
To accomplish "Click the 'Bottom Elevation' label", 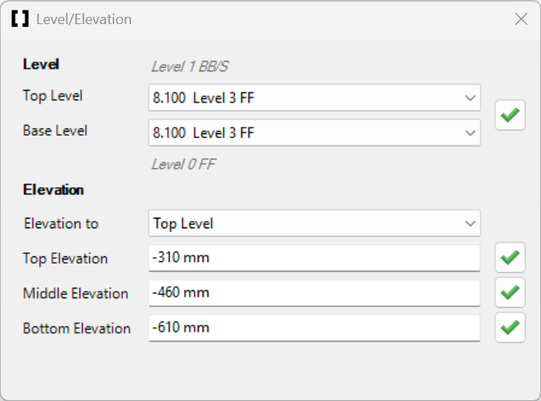I will pyautogui.click(x=76, y=328).
